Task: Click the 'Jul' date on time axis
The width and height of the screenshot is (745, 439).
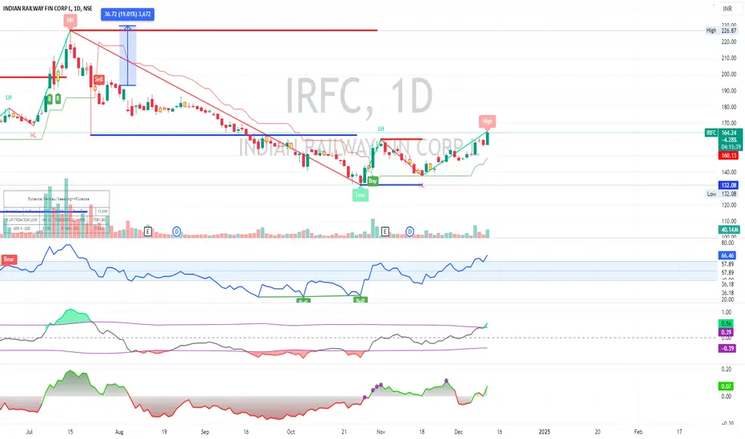Action: (30, 432)
